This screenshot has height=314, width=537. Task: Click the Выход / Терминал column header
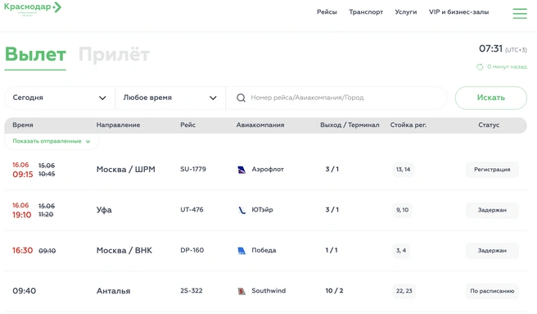point(350,125)
